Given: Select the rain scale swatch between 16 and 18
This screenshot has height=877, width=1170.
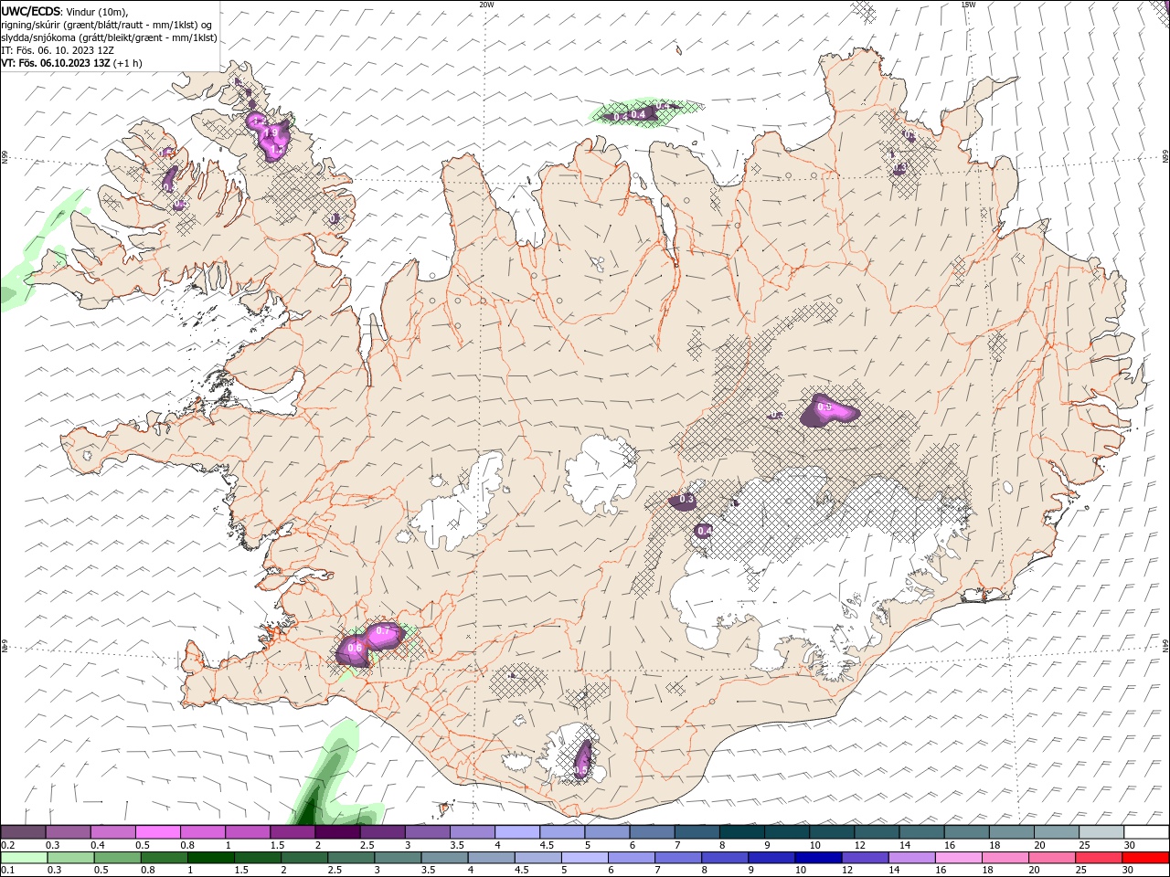Looking at the screenshot, I should 959,858.
